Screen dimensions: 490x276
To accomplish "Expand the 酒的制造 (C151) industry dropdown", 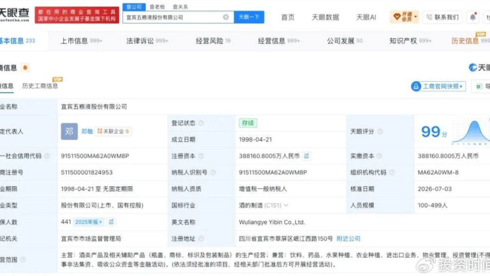I will pyautogui.click(x=286, y=205).
